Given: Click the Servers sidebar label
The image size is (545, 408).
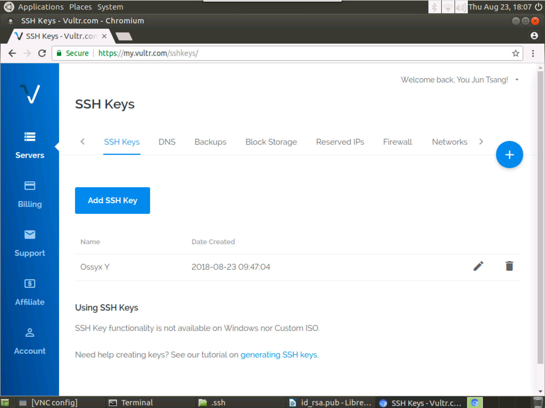Looking at the screenshot, I should (x=30, y=155).
